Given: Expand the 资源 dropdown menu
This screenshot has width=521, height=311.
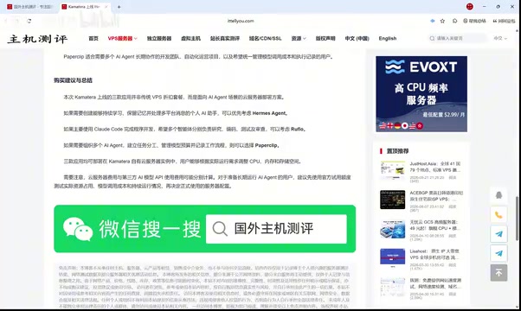Looking at the screenshot, I should click(299, 39).
